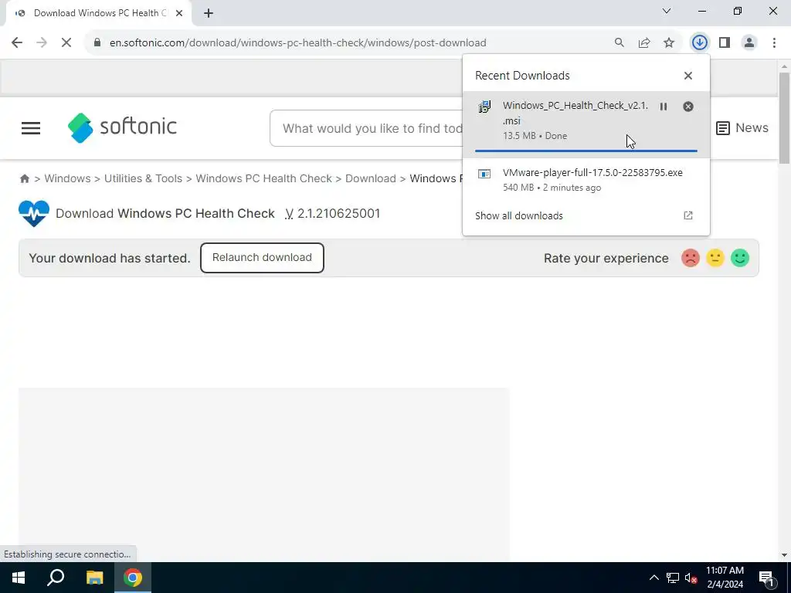Image resolution: width=791 pixels, height=593 pixels.
Task: Open the Download breadcrumb
Action: (x=371, y=178)
